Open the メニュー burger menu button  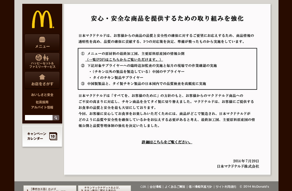pyautogui.click(x=42, y=43)
